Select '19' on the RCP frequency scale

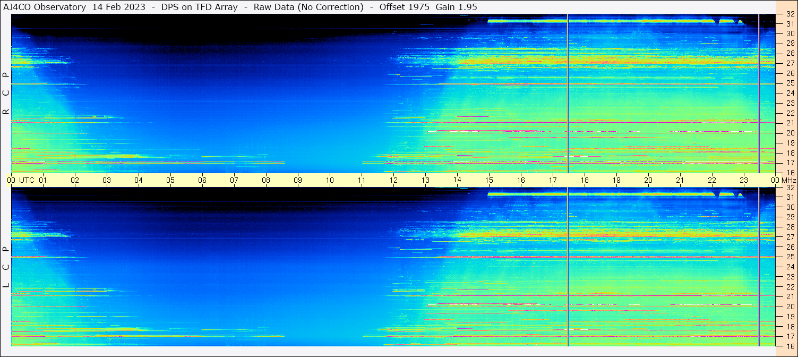(x=790, y=142)
